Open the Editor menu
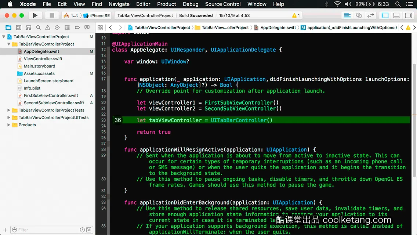 (x=143, y=4)
